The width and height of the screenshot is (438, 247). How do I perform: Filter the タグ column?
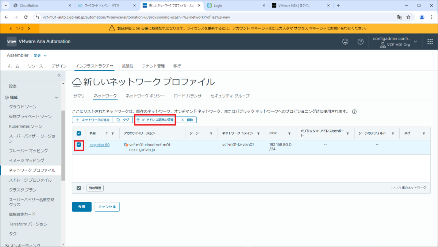[x=424, y=134]
